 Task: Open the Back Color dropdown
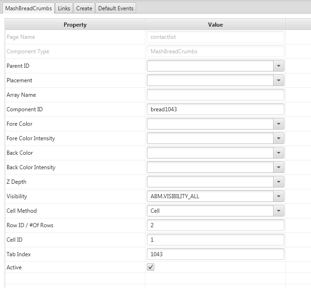(x=279, y=153)
